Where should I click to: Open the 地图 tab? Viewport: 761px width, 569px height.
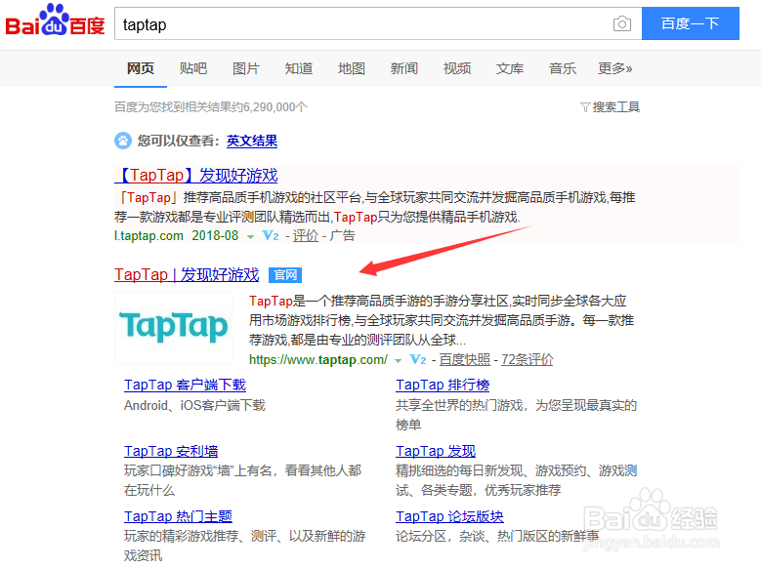(x=352, y=68)
